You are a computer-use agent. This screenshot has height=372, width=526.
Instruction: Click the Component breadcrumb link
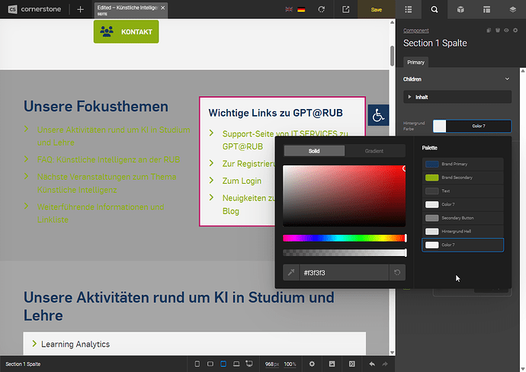pos(416,30)
